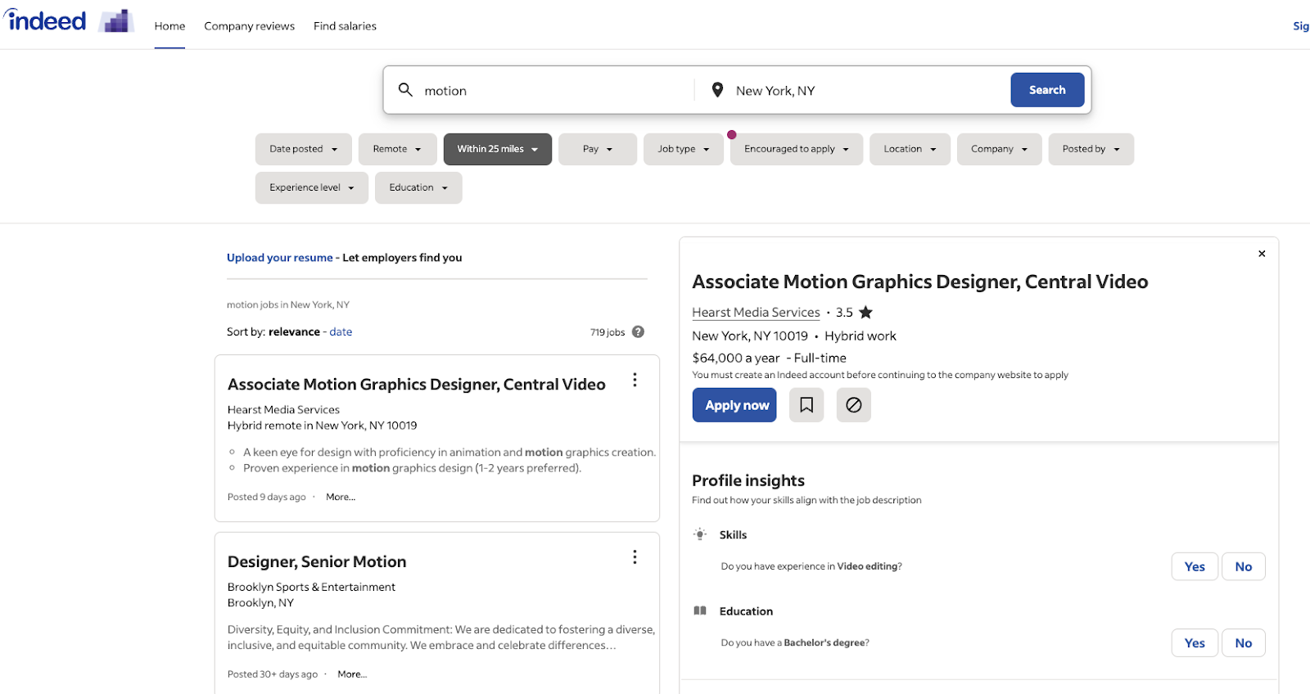The width and height of the screenshot is (1310, 694).
Task: Click the partially visible Sign in link
Action: point(1301,26)
